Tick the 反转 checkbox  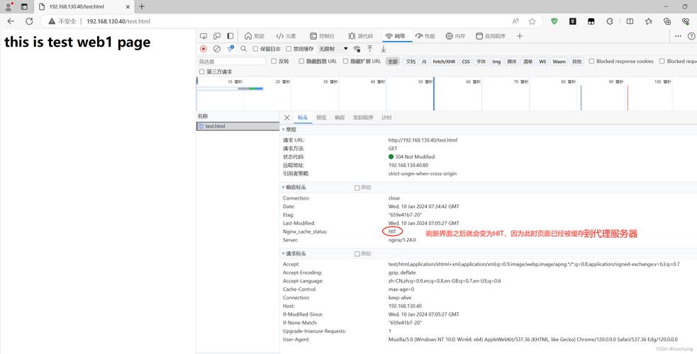274,61
